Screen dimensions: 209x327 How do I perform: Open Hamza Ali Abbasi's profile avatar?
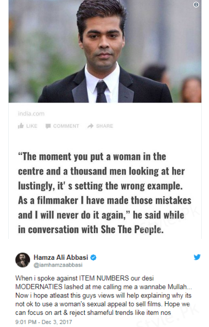(x=23, y=260)
